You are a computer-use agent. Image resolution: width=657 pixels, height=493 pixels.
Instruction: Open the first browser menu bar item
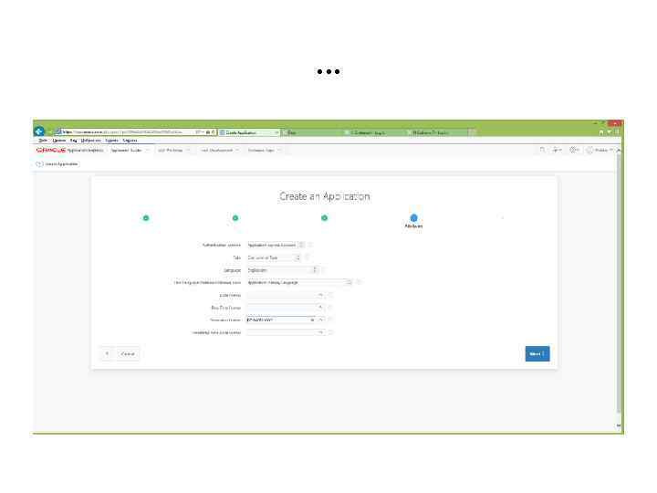(42, 141)
